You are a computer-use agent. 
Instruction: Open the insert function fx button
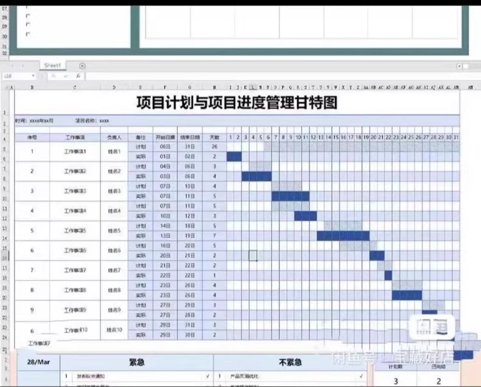pyautogui.click(x=78, y=75)
